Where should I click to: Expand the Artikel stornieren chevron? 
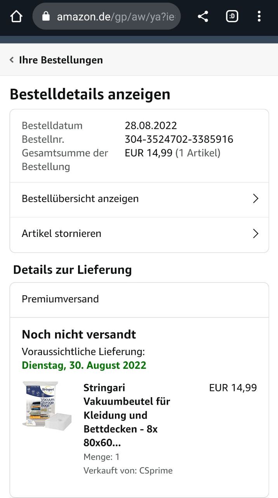coord(255,233)
